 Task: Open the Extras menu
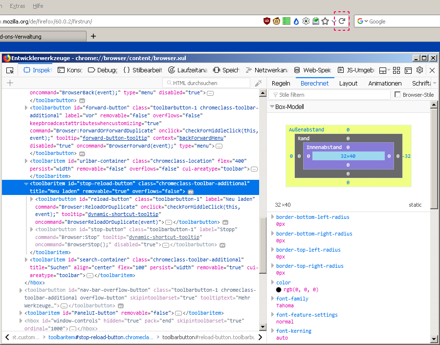click(x=18, y=6)
